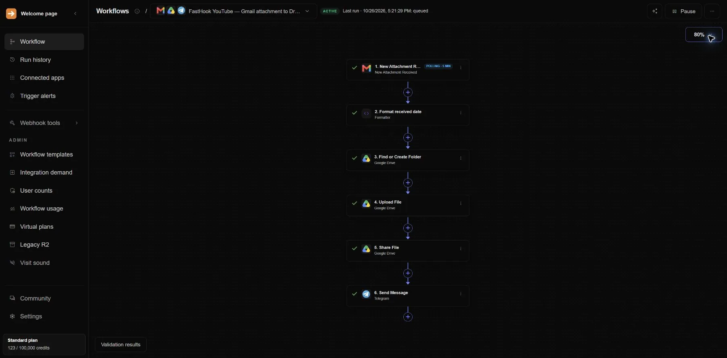Open the Workflow sidebar item
Viewport: 727px width, 358px height.
click(x=44, y=42)
